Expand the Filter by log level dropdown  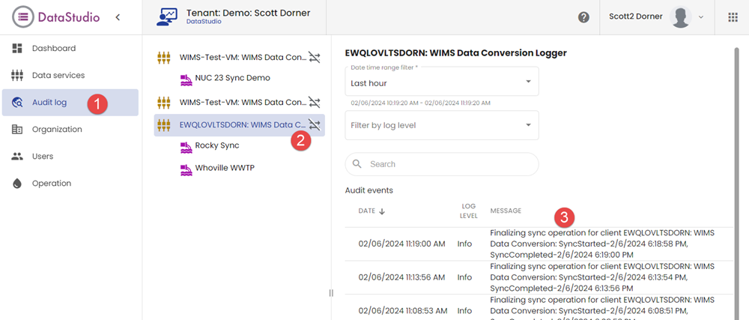point(441,125)
